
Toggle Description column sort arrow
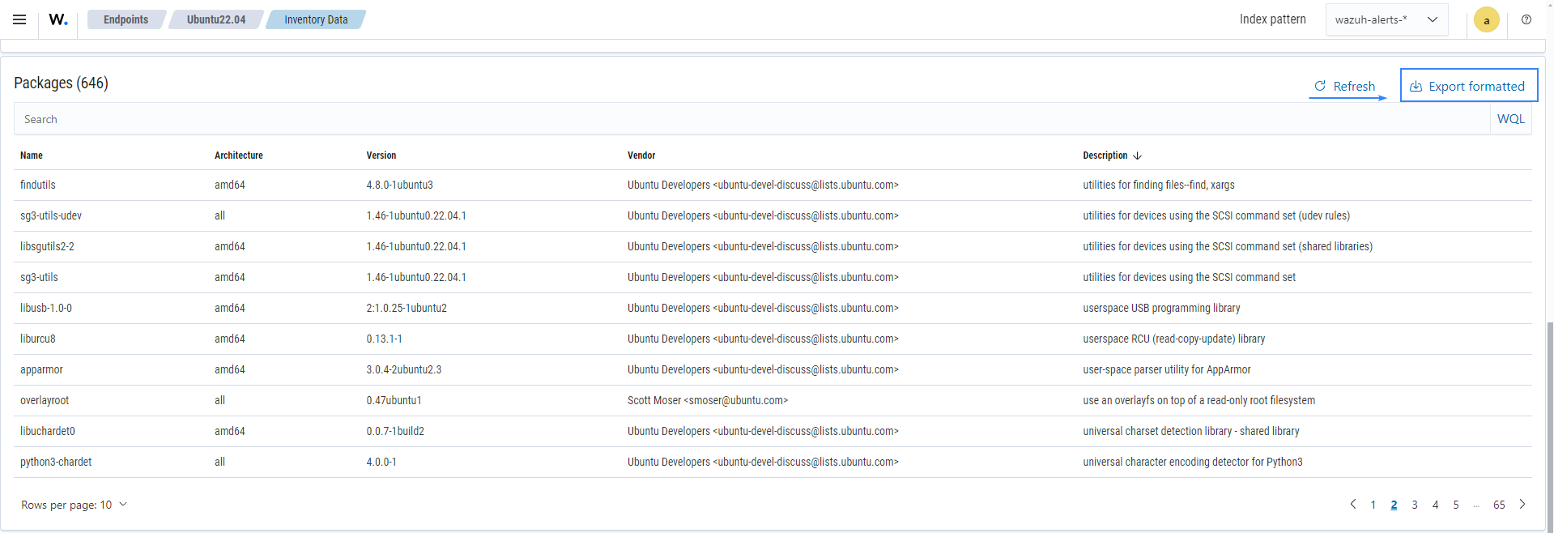[x=1137, y=156]
